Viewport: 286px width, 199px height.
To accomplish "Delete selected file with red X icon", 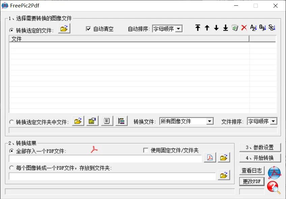I will click(x=244, y=28).
